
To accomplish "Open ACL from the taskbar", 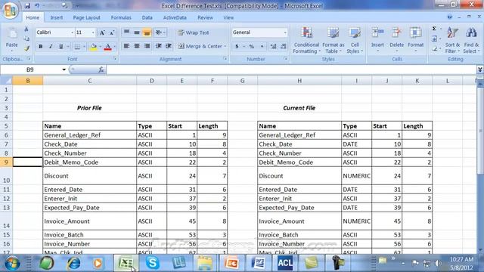I will pos(284,263).
